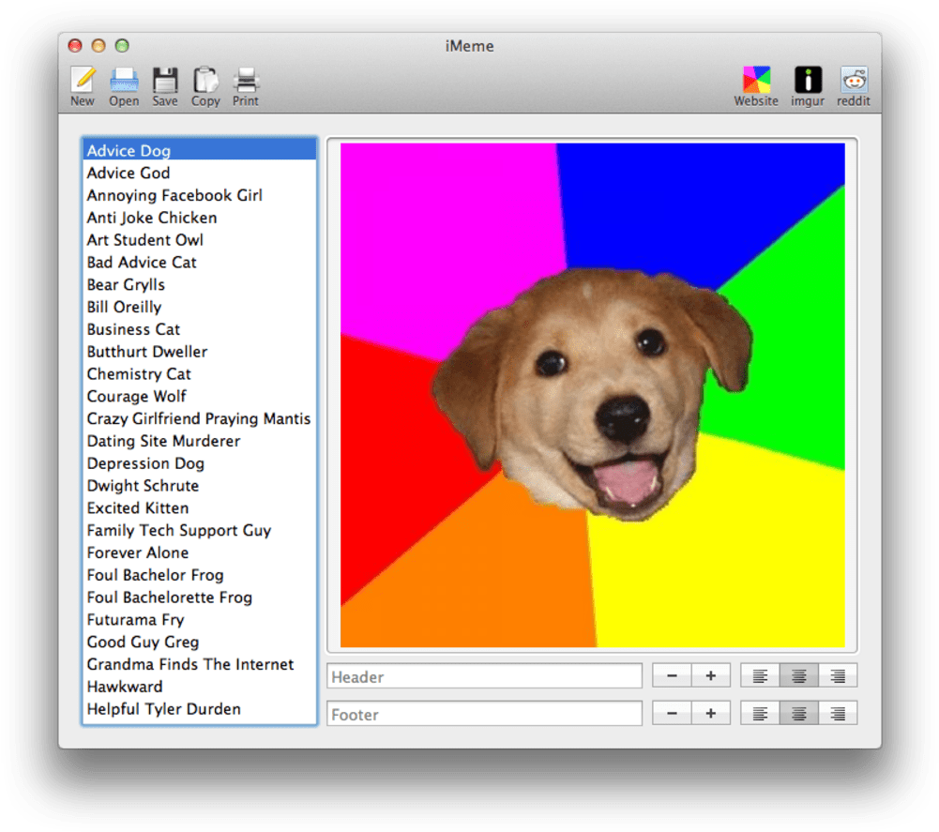Copy the meme using the Copy icon
The width and height of the screenshot is (939, 832).
205,80
